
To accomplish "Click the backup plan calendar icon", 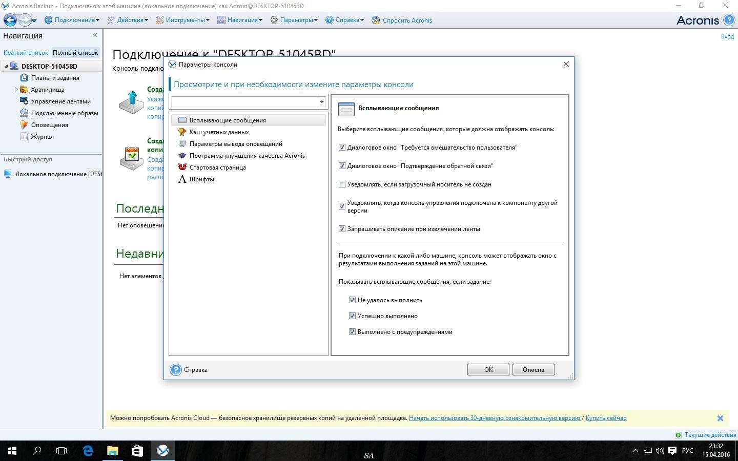I will pyautogui.click(x=132, y=158).
